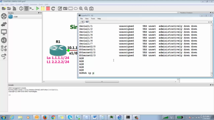Screen dimensions: 214x120
Task: Open GNS3 View menu
Action: (12, 4)
